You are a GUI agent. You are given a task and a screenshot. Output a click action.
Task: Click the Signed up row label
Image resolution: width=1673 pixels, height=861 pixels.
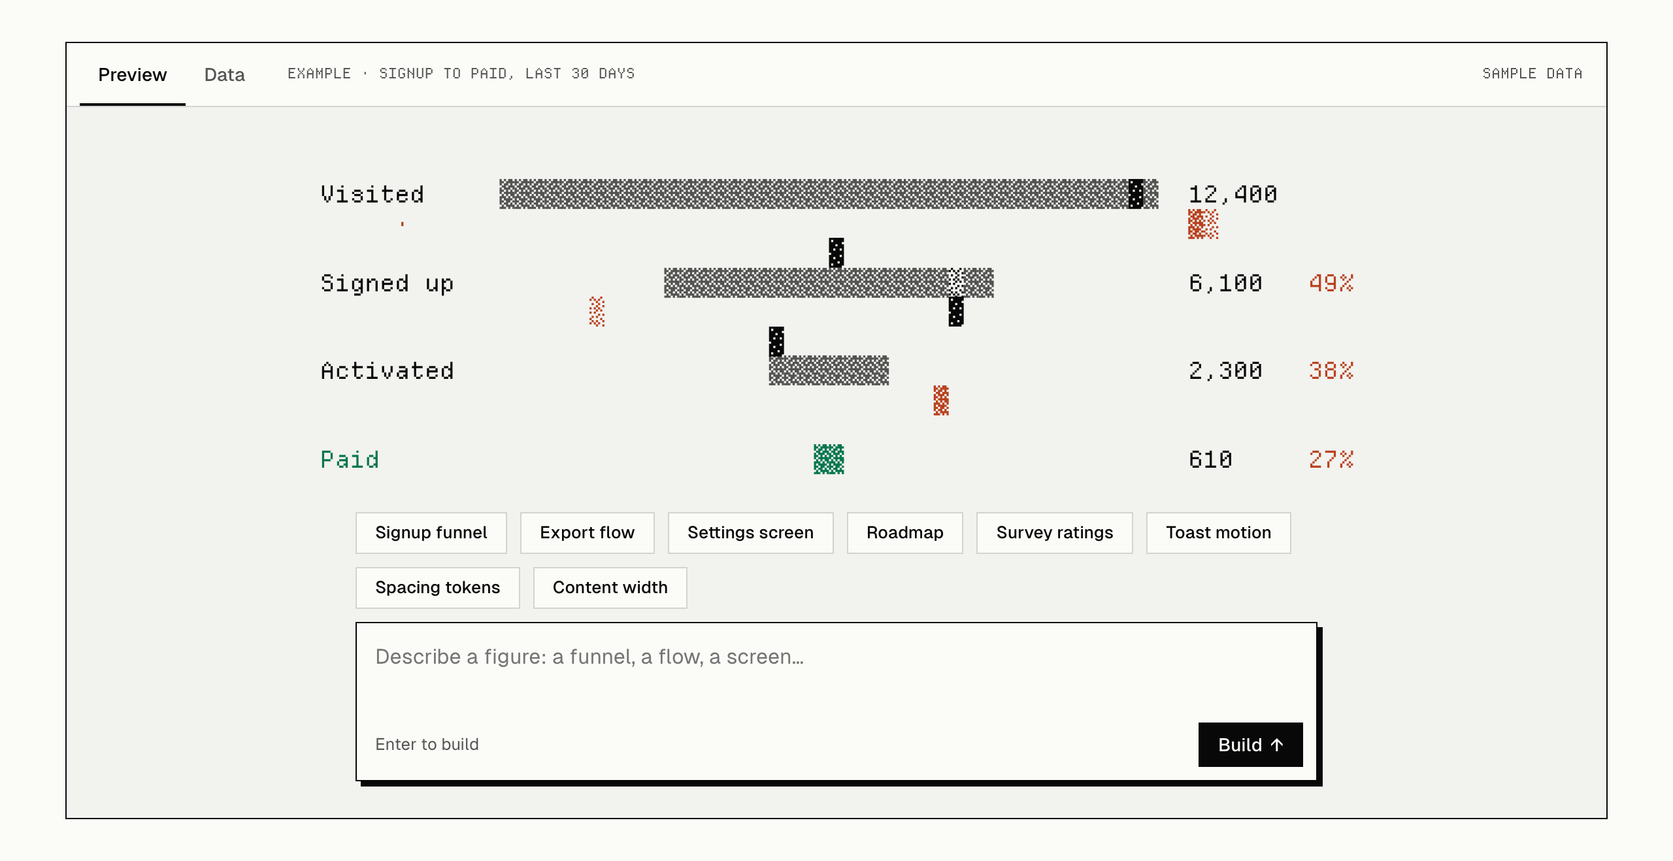[387, 284]
